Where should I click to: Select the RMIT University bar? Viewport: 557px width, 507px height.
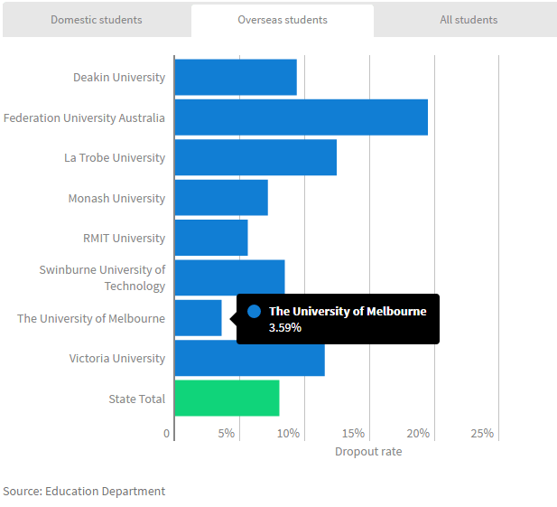coord(211,238)
